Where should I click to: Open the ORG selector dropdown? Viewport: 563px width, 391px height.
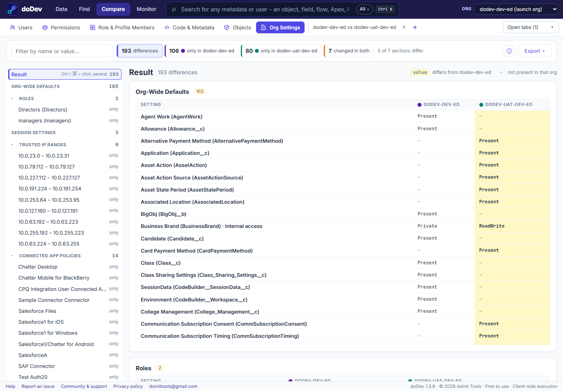516,9
